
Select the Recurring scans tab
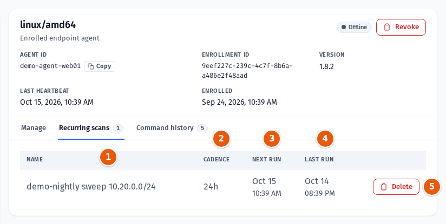[91, 128]
